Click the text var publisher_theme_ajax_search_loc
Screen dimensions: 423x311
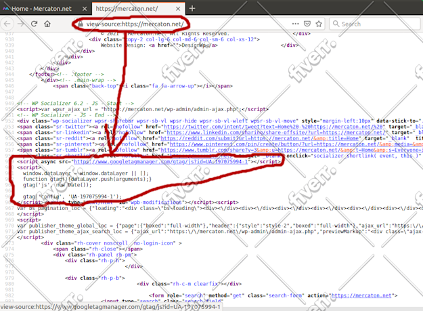coord(70,231)
